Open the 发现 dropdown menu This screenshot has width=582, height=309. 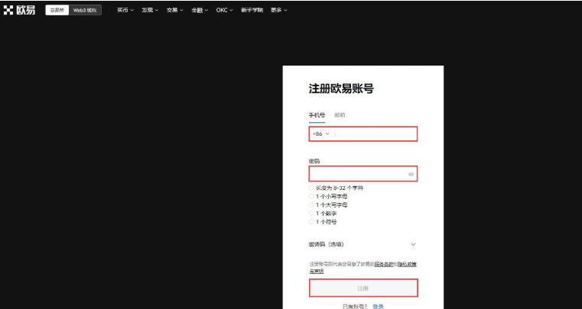(x=150, y=11)
